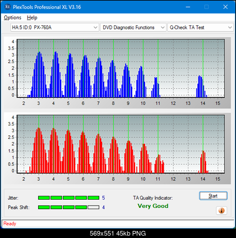This screenshot has height=238, width=236.
Task: Open the Help menu
Action: click(x=32, y=18)
